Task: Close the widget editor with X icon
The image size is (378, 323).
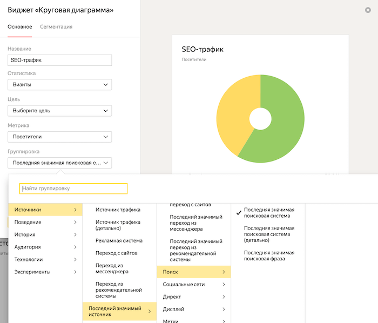Action: [368, 10]
